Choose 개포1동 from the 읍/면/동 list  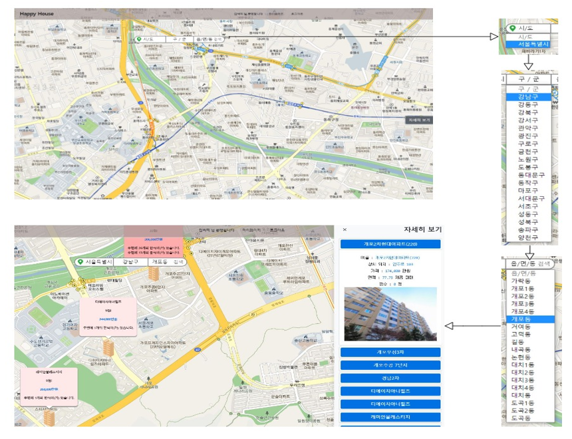coord(529,289)
